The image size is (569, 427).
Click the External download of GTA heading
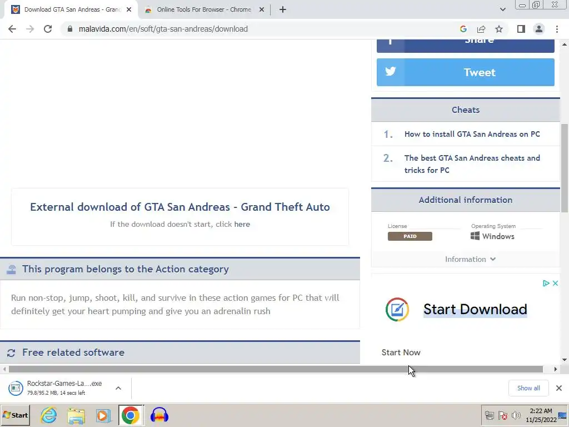180,207
